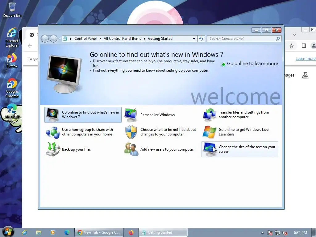Select the Getting Started taskbar button
Image resolution: width=316 pixels, height=237 pixels.
pos(163,232)
